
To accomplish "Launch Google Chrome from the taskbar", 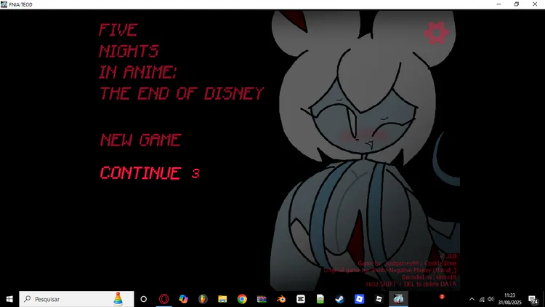I will click(242, 299).
